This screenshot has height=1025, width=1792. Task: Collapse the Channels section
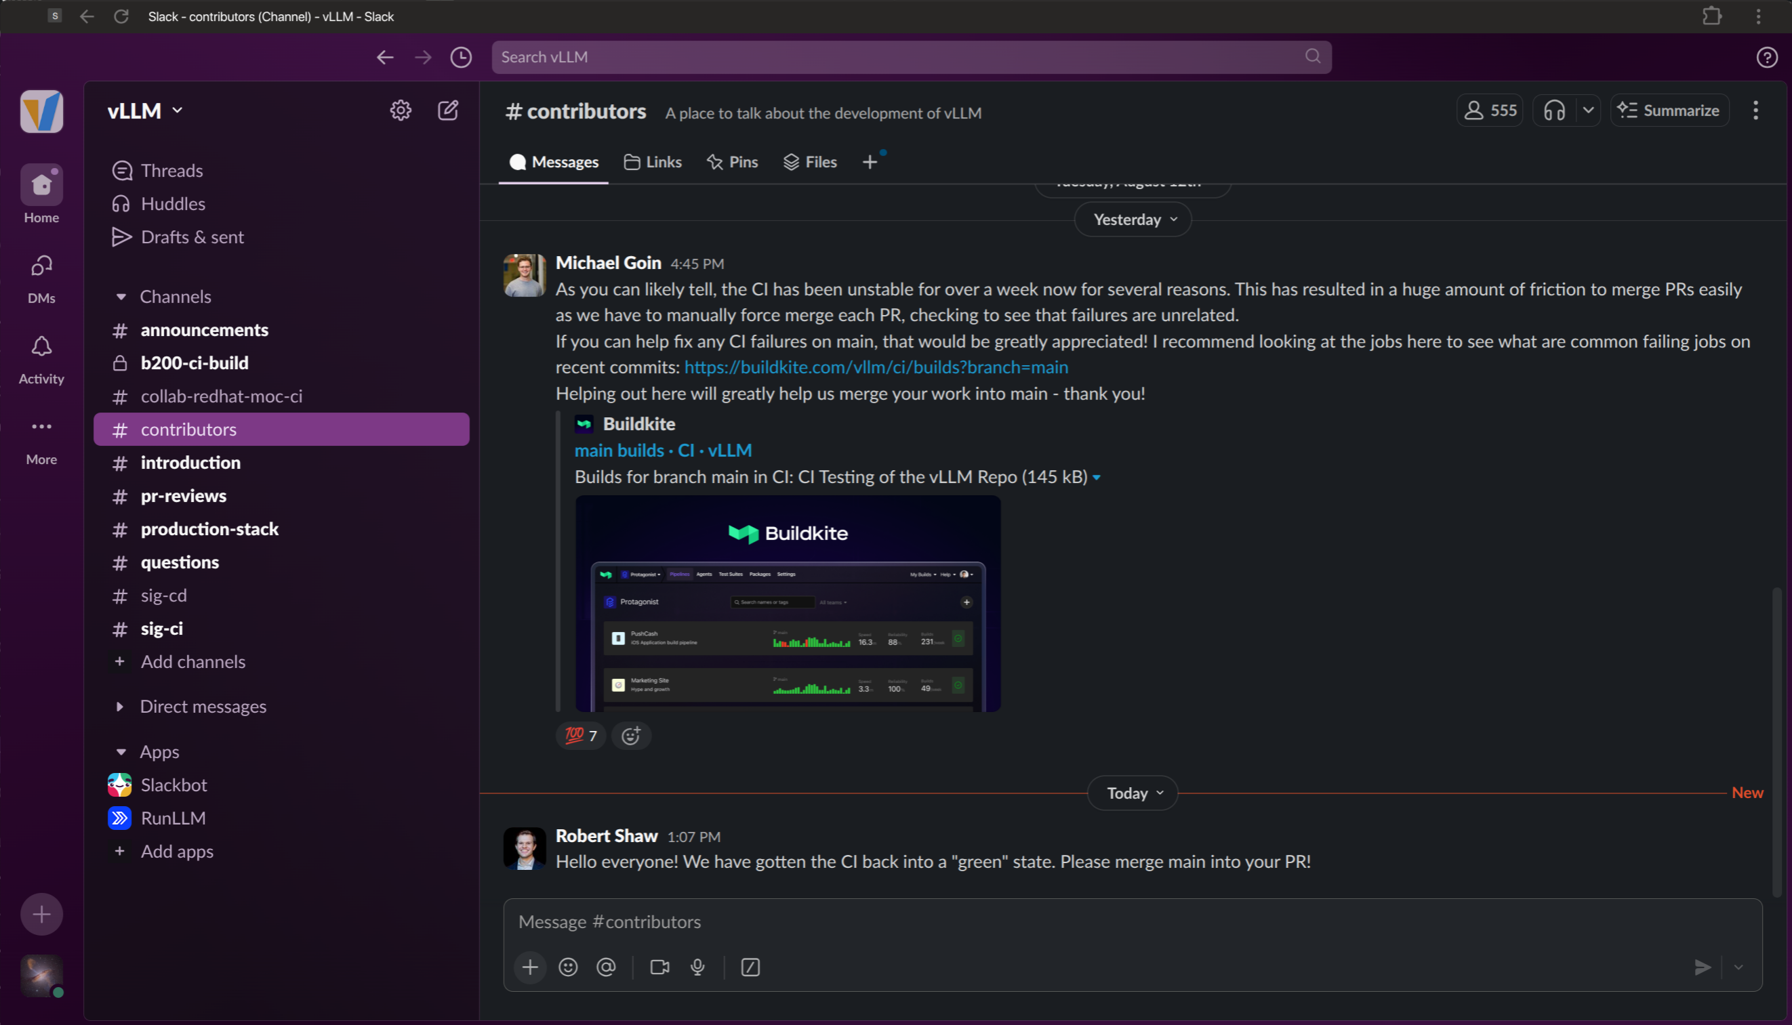coord(121,297)
